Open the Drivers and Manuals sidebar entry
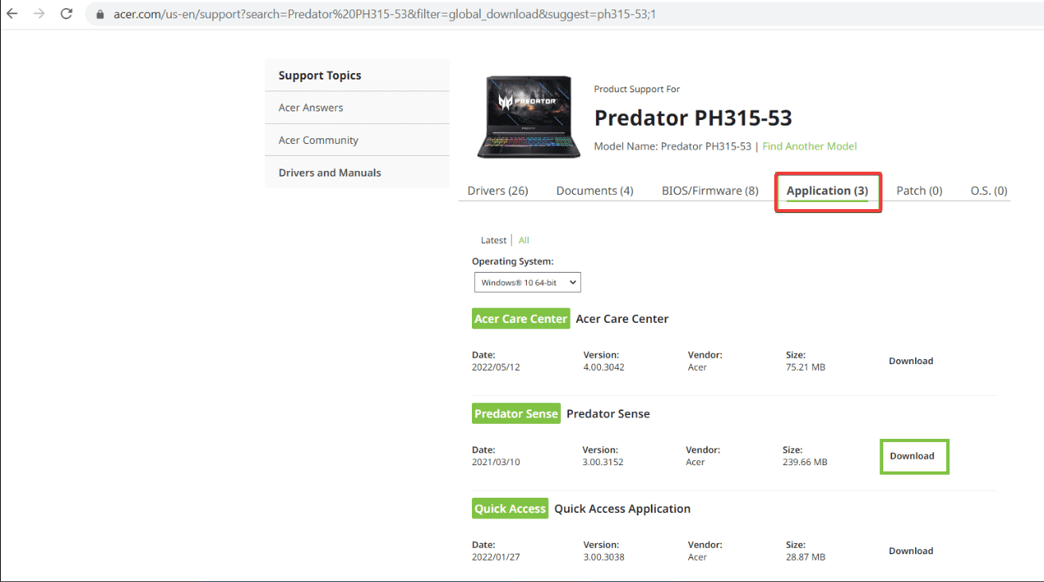The width and height of the screenshot is (1044, 582). tap(329, 172)
